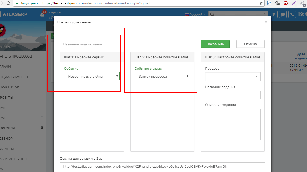The height and width of the screenshot is (172, 307).
Task: Click the Шаг 3: Настройте событие в Atlas heading
Action: click(x=233, y=57)
